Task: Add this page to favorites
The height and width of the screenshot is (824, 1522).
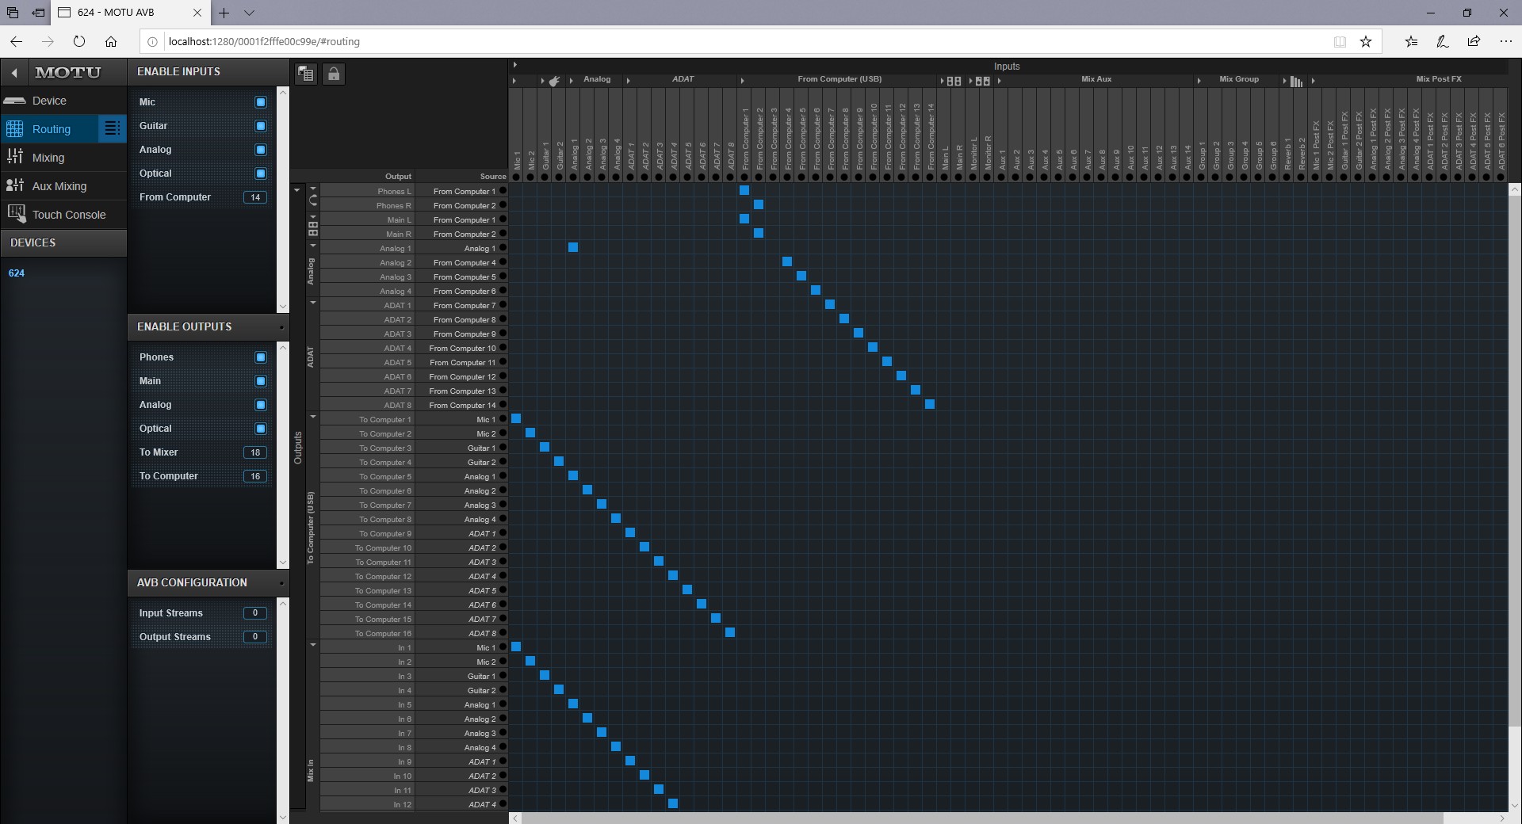Action: (1366, 41)
